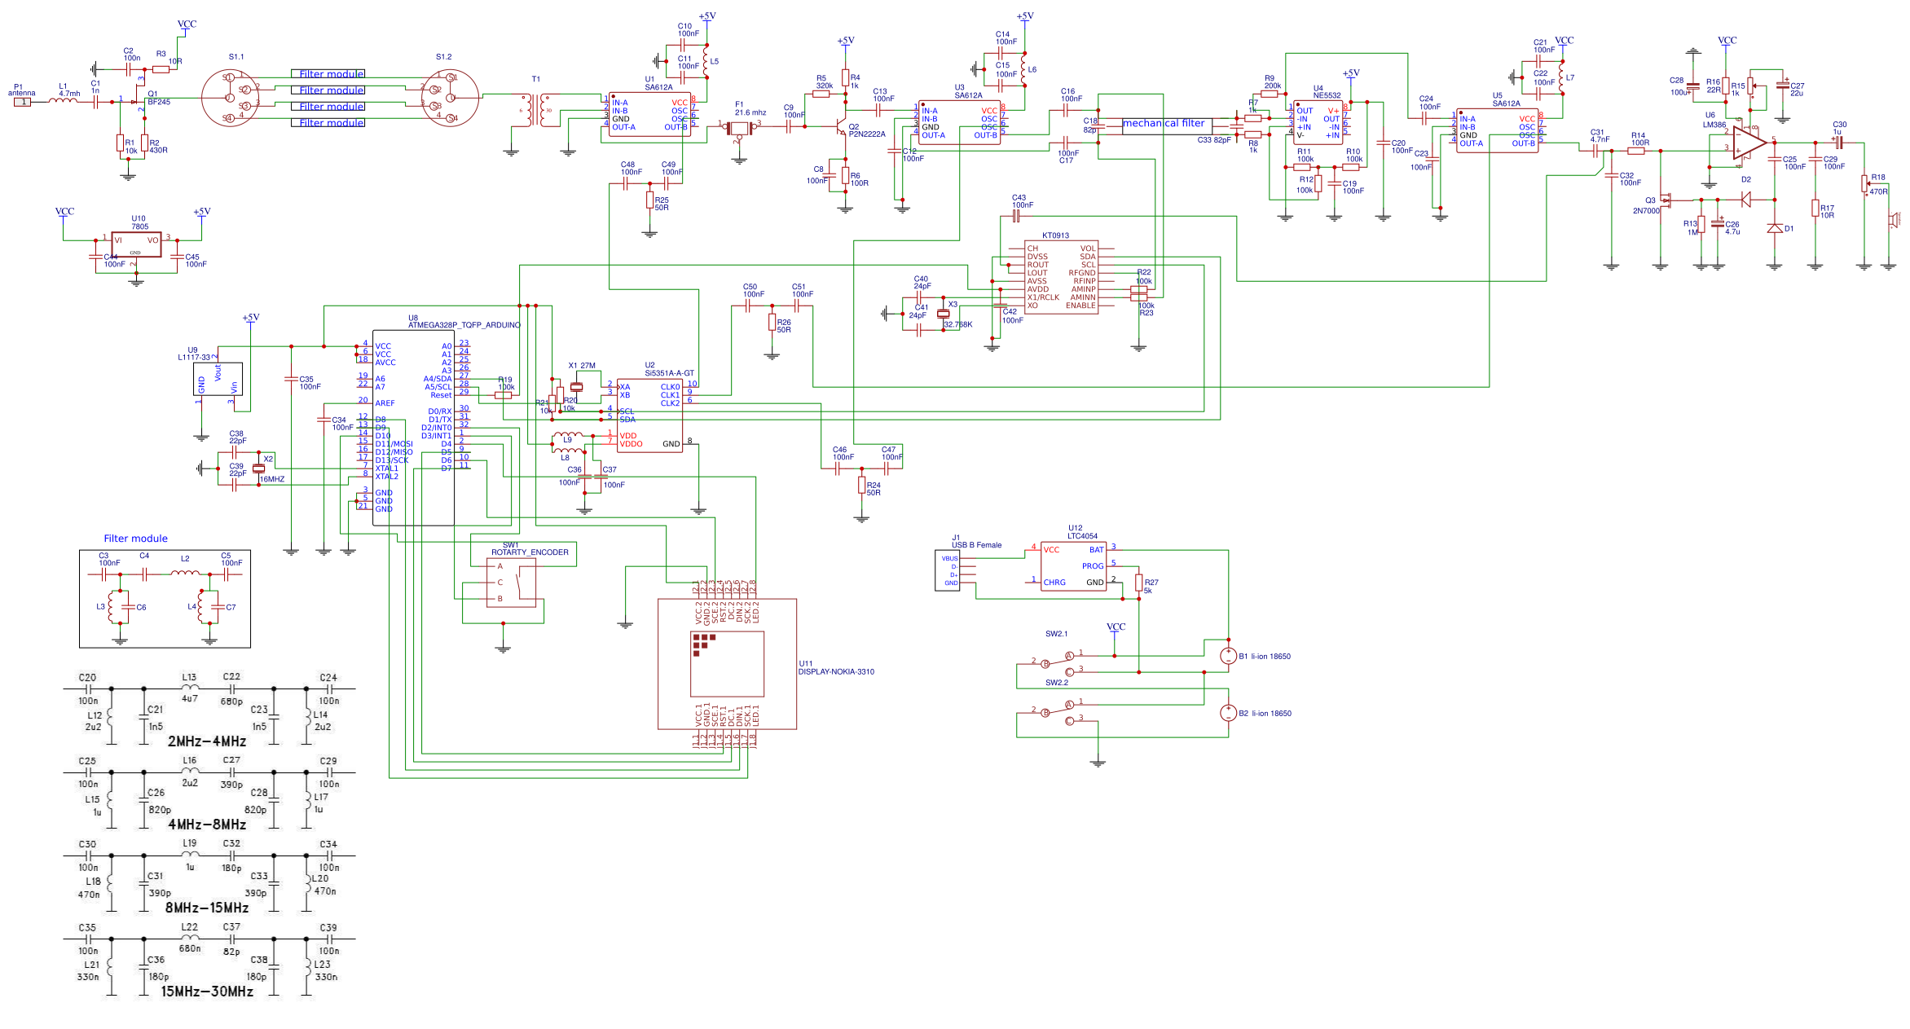This screenshot has height=1029, width=1910.
Task: Select the 2MHz-4MHz filter section label
Action: (x=207, y=742)
